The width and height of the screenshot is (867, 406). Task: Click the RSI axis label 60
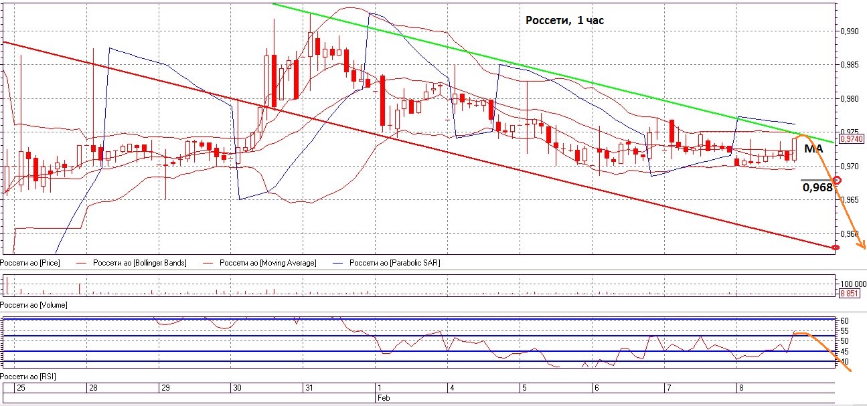pos(845,321)
